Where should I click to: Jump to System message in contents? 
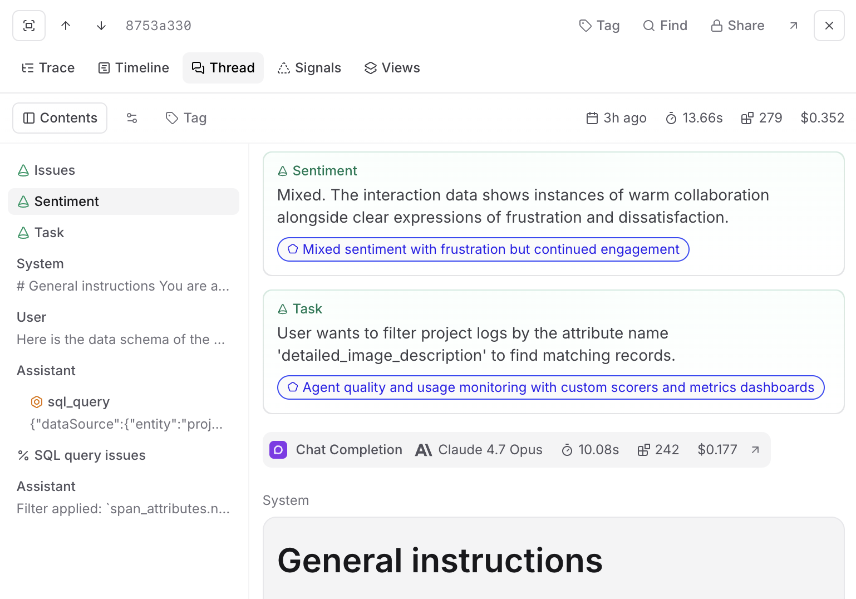pyautogui.click(x=124, y=275)
